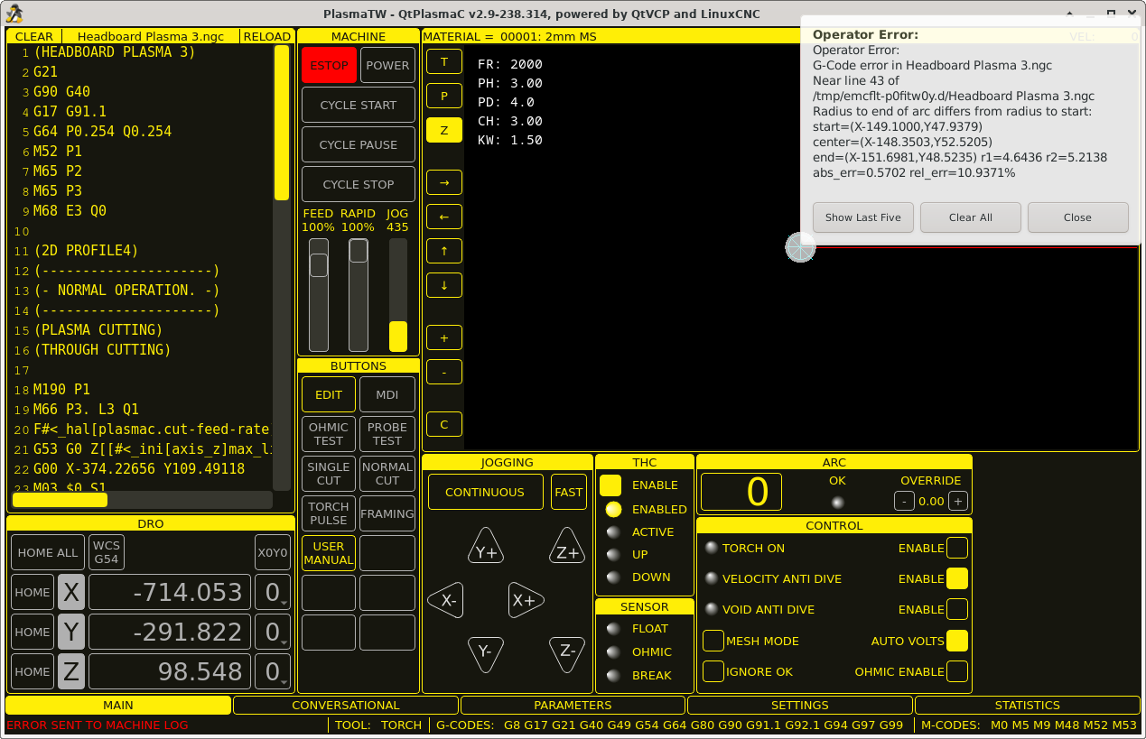Open the Z axis touch-off dropdown

pos(273,672)
